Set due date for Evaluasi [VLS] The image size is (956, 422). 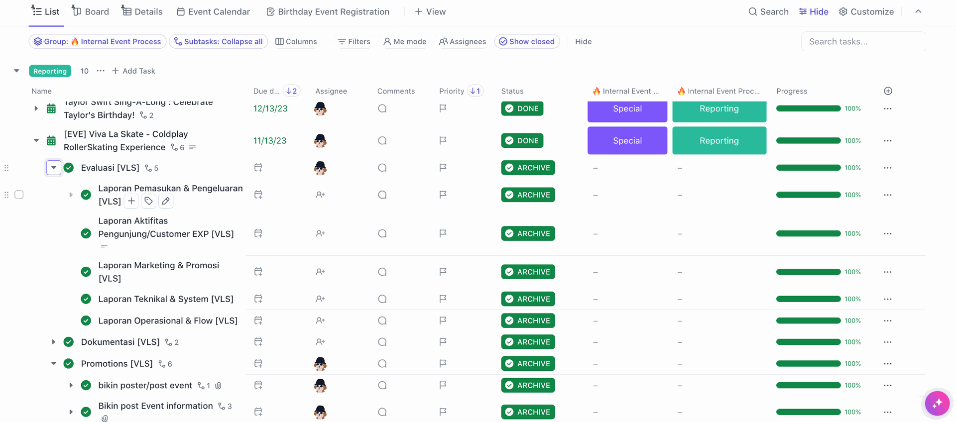tap(258, 168)
